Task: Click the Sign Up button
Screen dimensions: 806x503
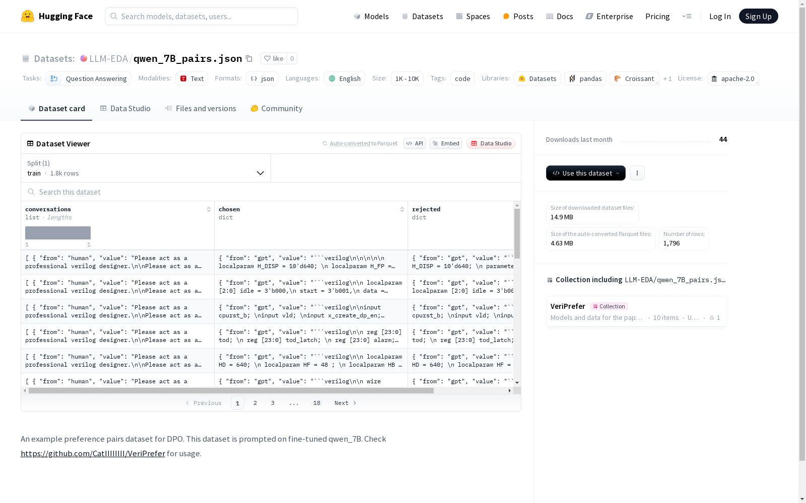Action: point(758,16)
